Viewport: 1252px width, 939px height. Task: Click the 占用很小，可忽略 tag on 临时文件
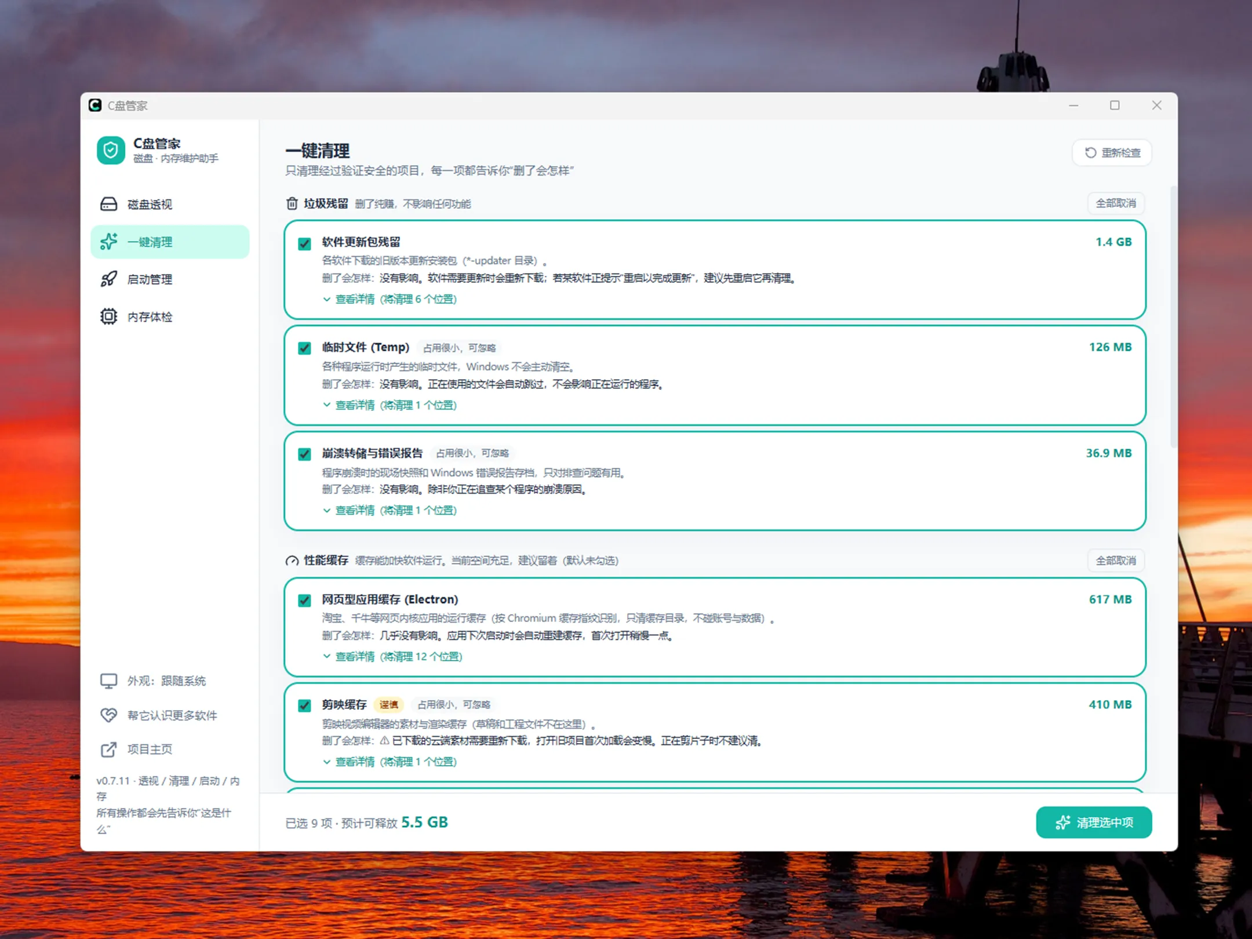pyautogui.click(x=459, y=348)
